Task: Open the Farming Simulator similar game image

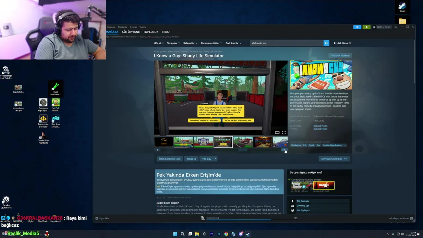Action: click(x=302, y=186)
